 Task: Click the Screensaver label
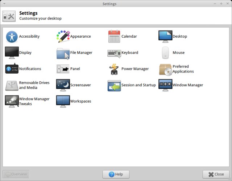tap(80, 85)
